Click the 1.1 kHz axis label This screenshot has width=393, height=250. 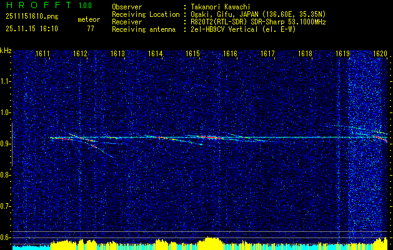click(6, 81)
